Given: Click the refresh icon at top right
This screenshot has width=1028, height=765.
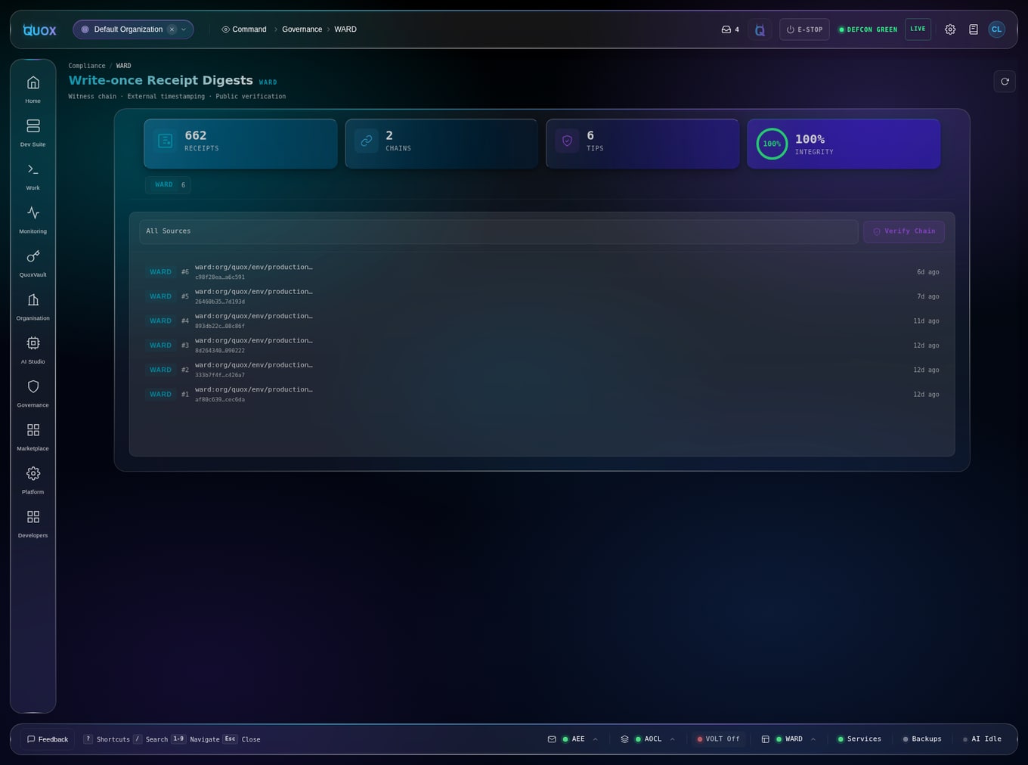Looking at the screenshot, I should (1005, 82).
